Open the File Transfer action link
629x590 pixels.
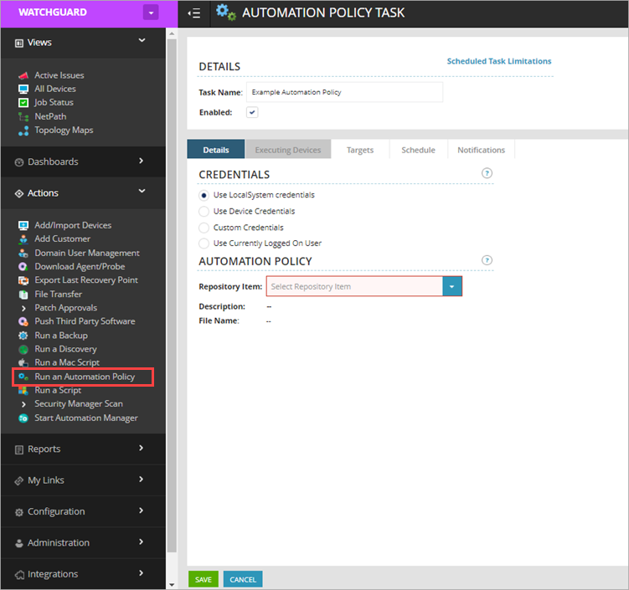(58, 295)
